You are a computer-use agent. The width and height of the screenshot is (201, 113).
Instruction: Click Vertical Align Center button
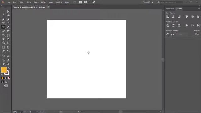[193, 17]
